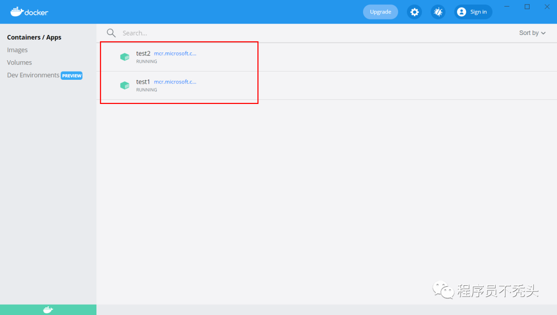557x315 pixels.
Task: Select the test1 container name
Action: coord(143,82)
